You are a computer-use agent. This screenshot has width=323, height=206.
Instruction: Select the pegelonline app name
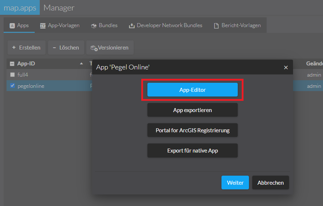pos(31,86)
